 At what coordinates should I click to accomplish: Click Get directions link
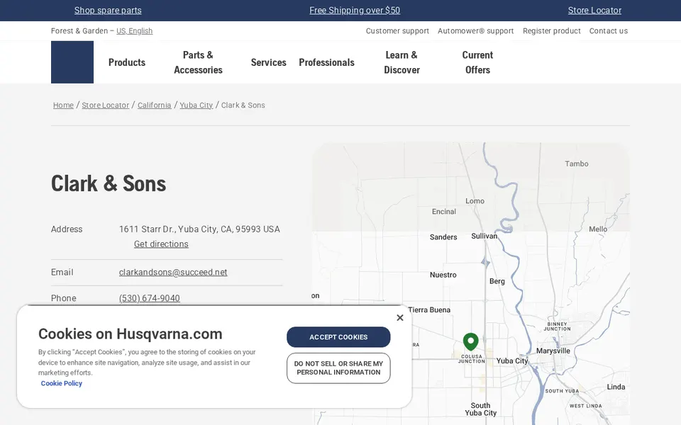tap(161, 244)
